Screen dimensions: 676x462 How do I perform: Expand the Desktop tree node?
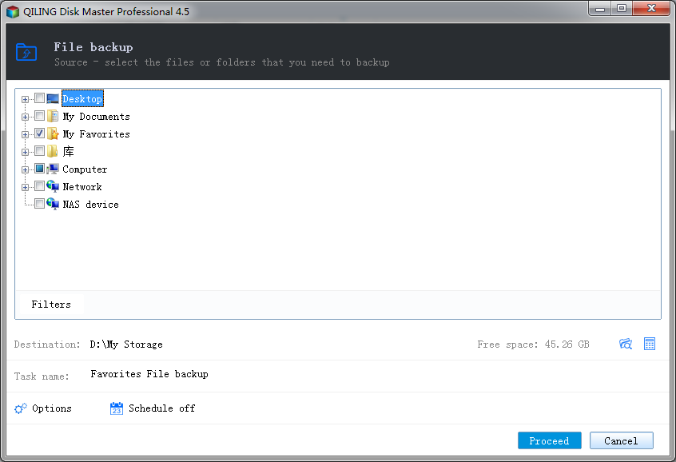(x=25, y=98)
